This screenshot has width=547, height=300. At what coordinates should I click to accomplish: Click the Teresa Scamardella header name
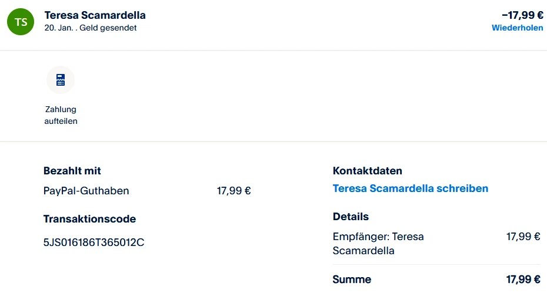click(95, 15)
